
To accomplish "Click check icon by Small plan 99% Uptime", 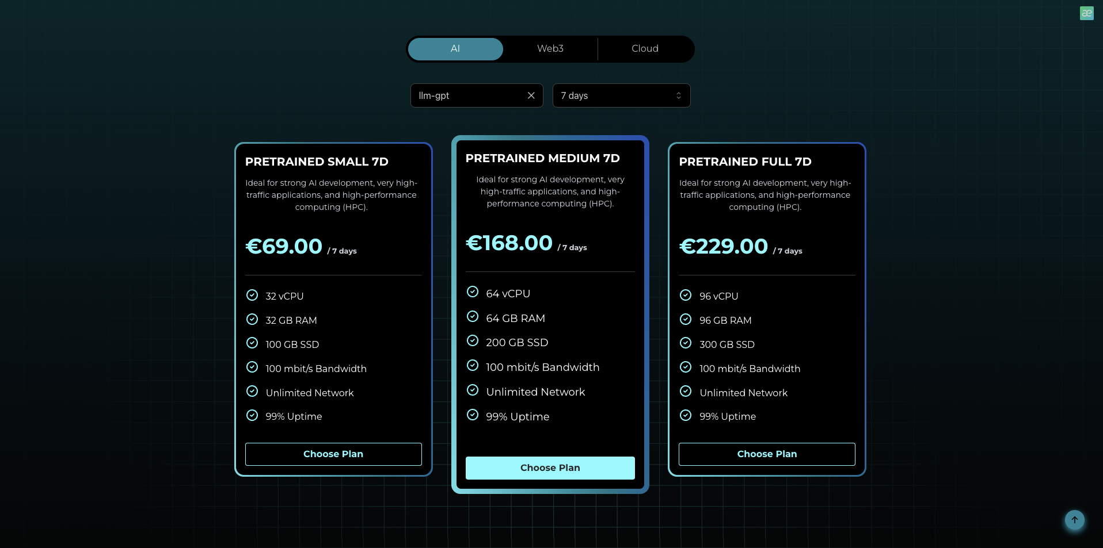I will [252, 415].
